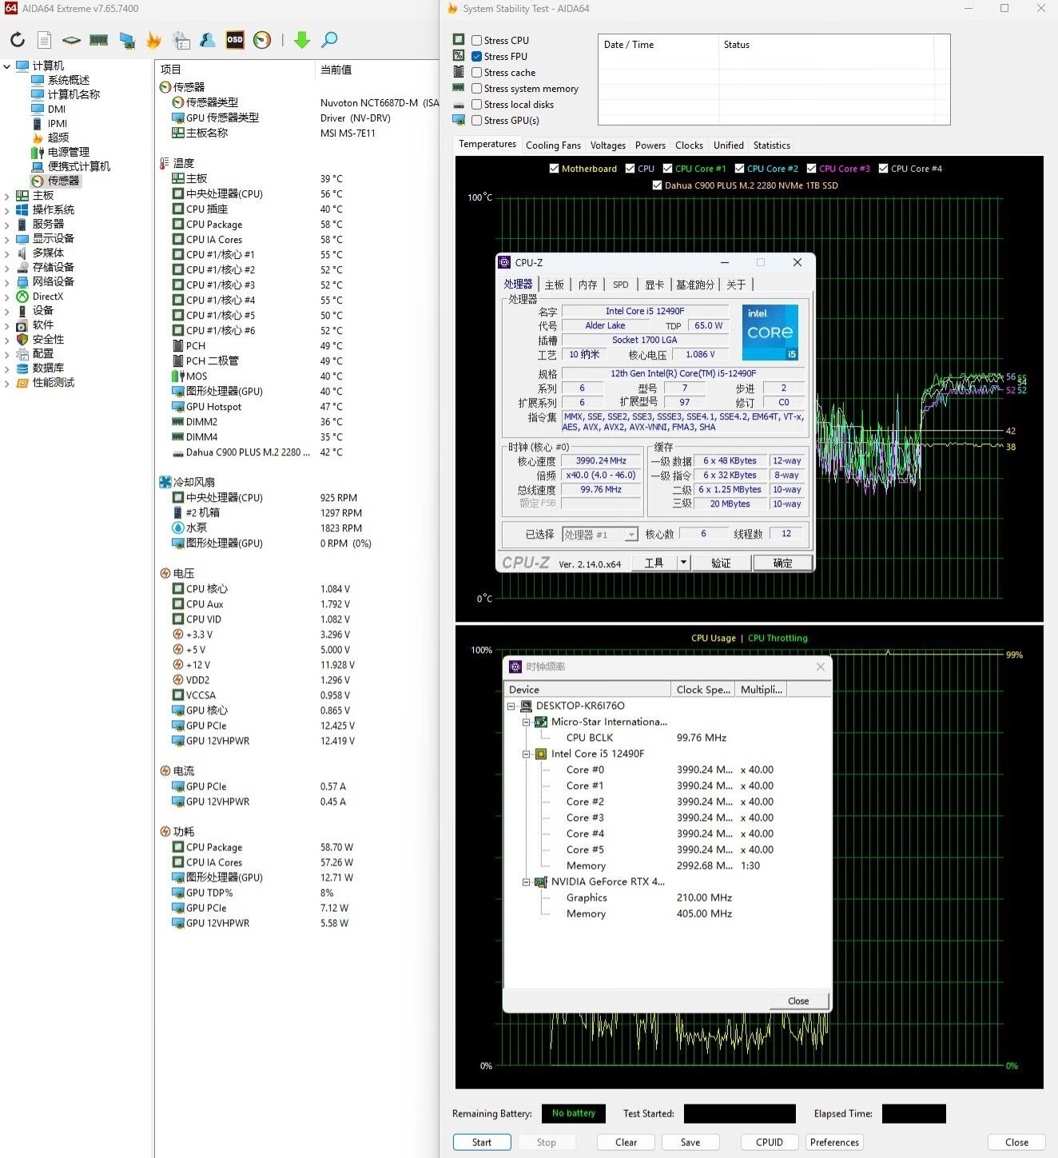Select 系统概述 in the tree
The height and width of the screenshot is (1158, 1058).
pos(69,80)
